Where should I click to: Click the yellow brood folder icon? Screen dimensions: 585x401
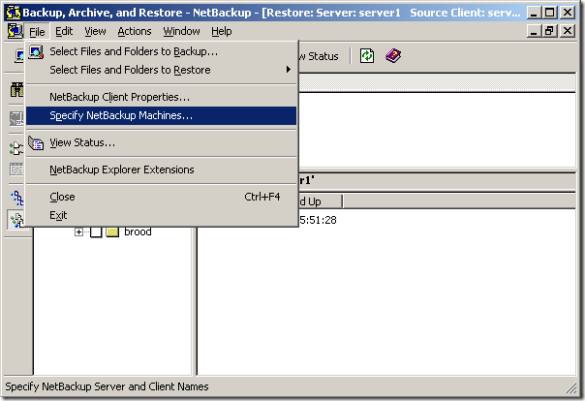click(x=112, y=232)
